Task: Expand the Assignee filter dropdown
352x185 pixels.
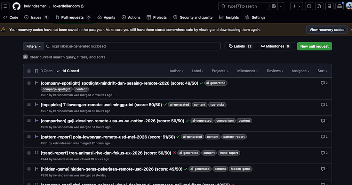Action: (x=300, y=71)
